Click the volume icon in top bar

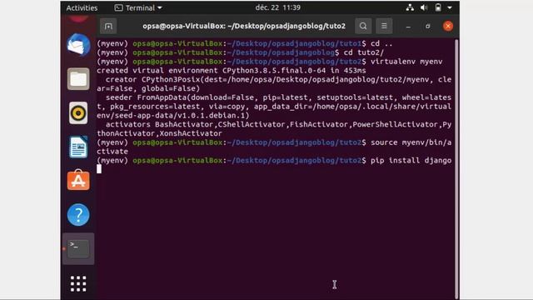[x=424, y=7]
